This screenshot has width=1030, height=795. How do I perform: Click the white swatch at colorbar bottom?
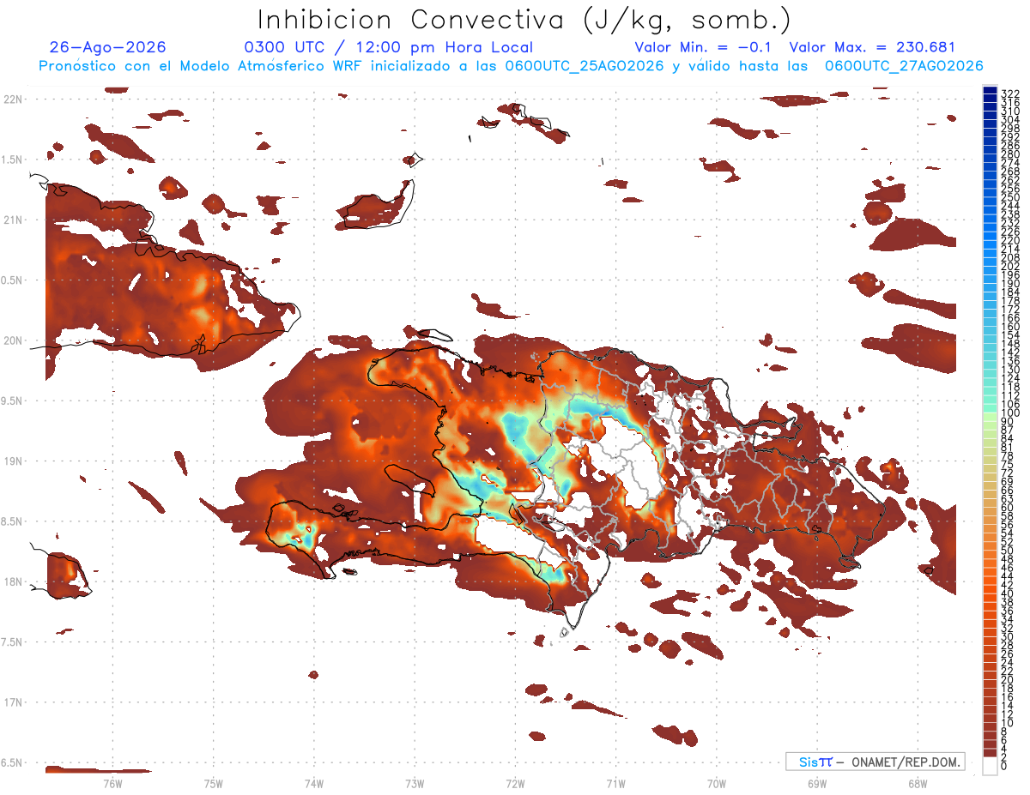[x=990, y=766]
